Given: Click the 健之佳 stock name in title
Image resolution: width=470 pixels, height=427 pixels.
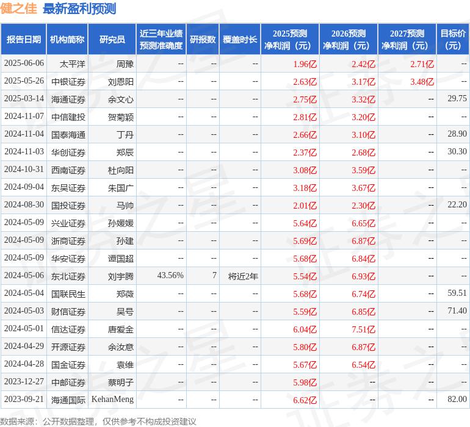Looking at the screenshot, I should pyautogui.click(x=18, y=9).
